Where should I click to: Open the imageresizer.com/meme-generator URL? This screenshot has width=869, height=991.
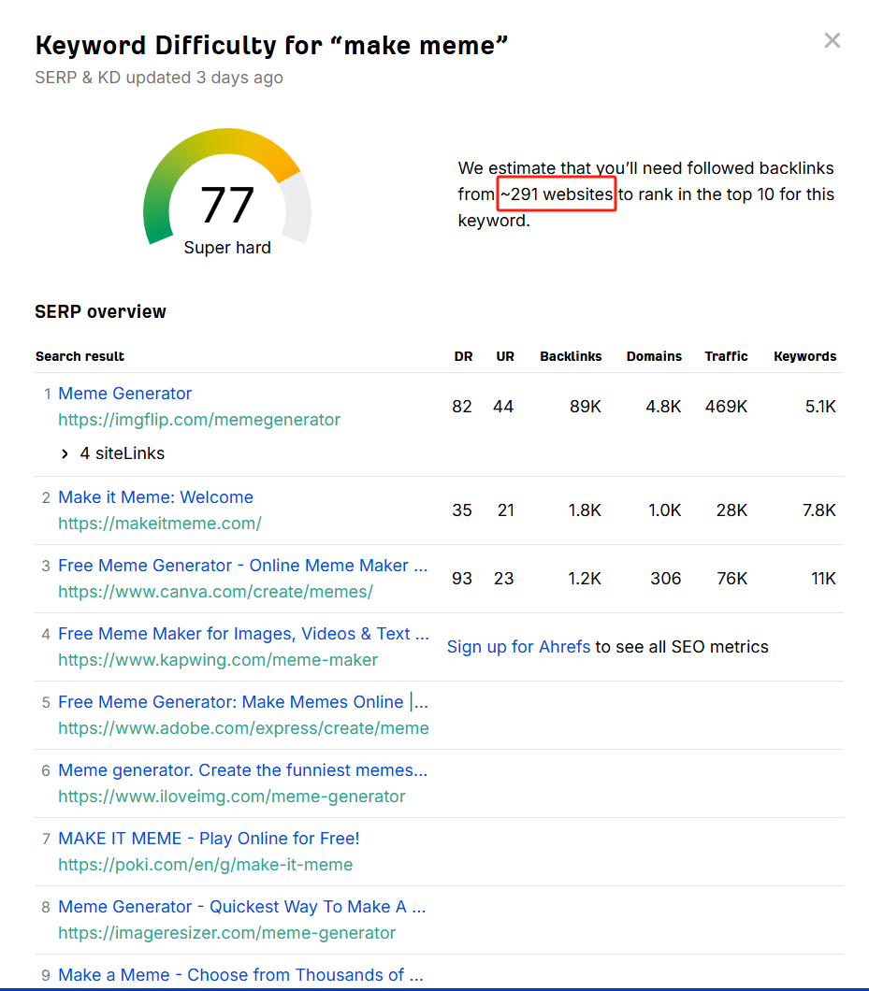pos(227,933)
